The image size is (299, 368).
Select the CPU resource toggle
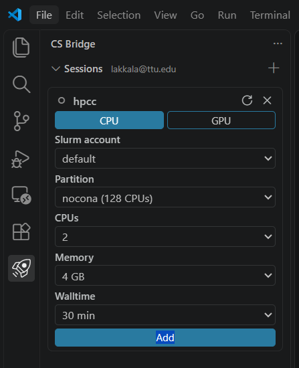point(109,120)
